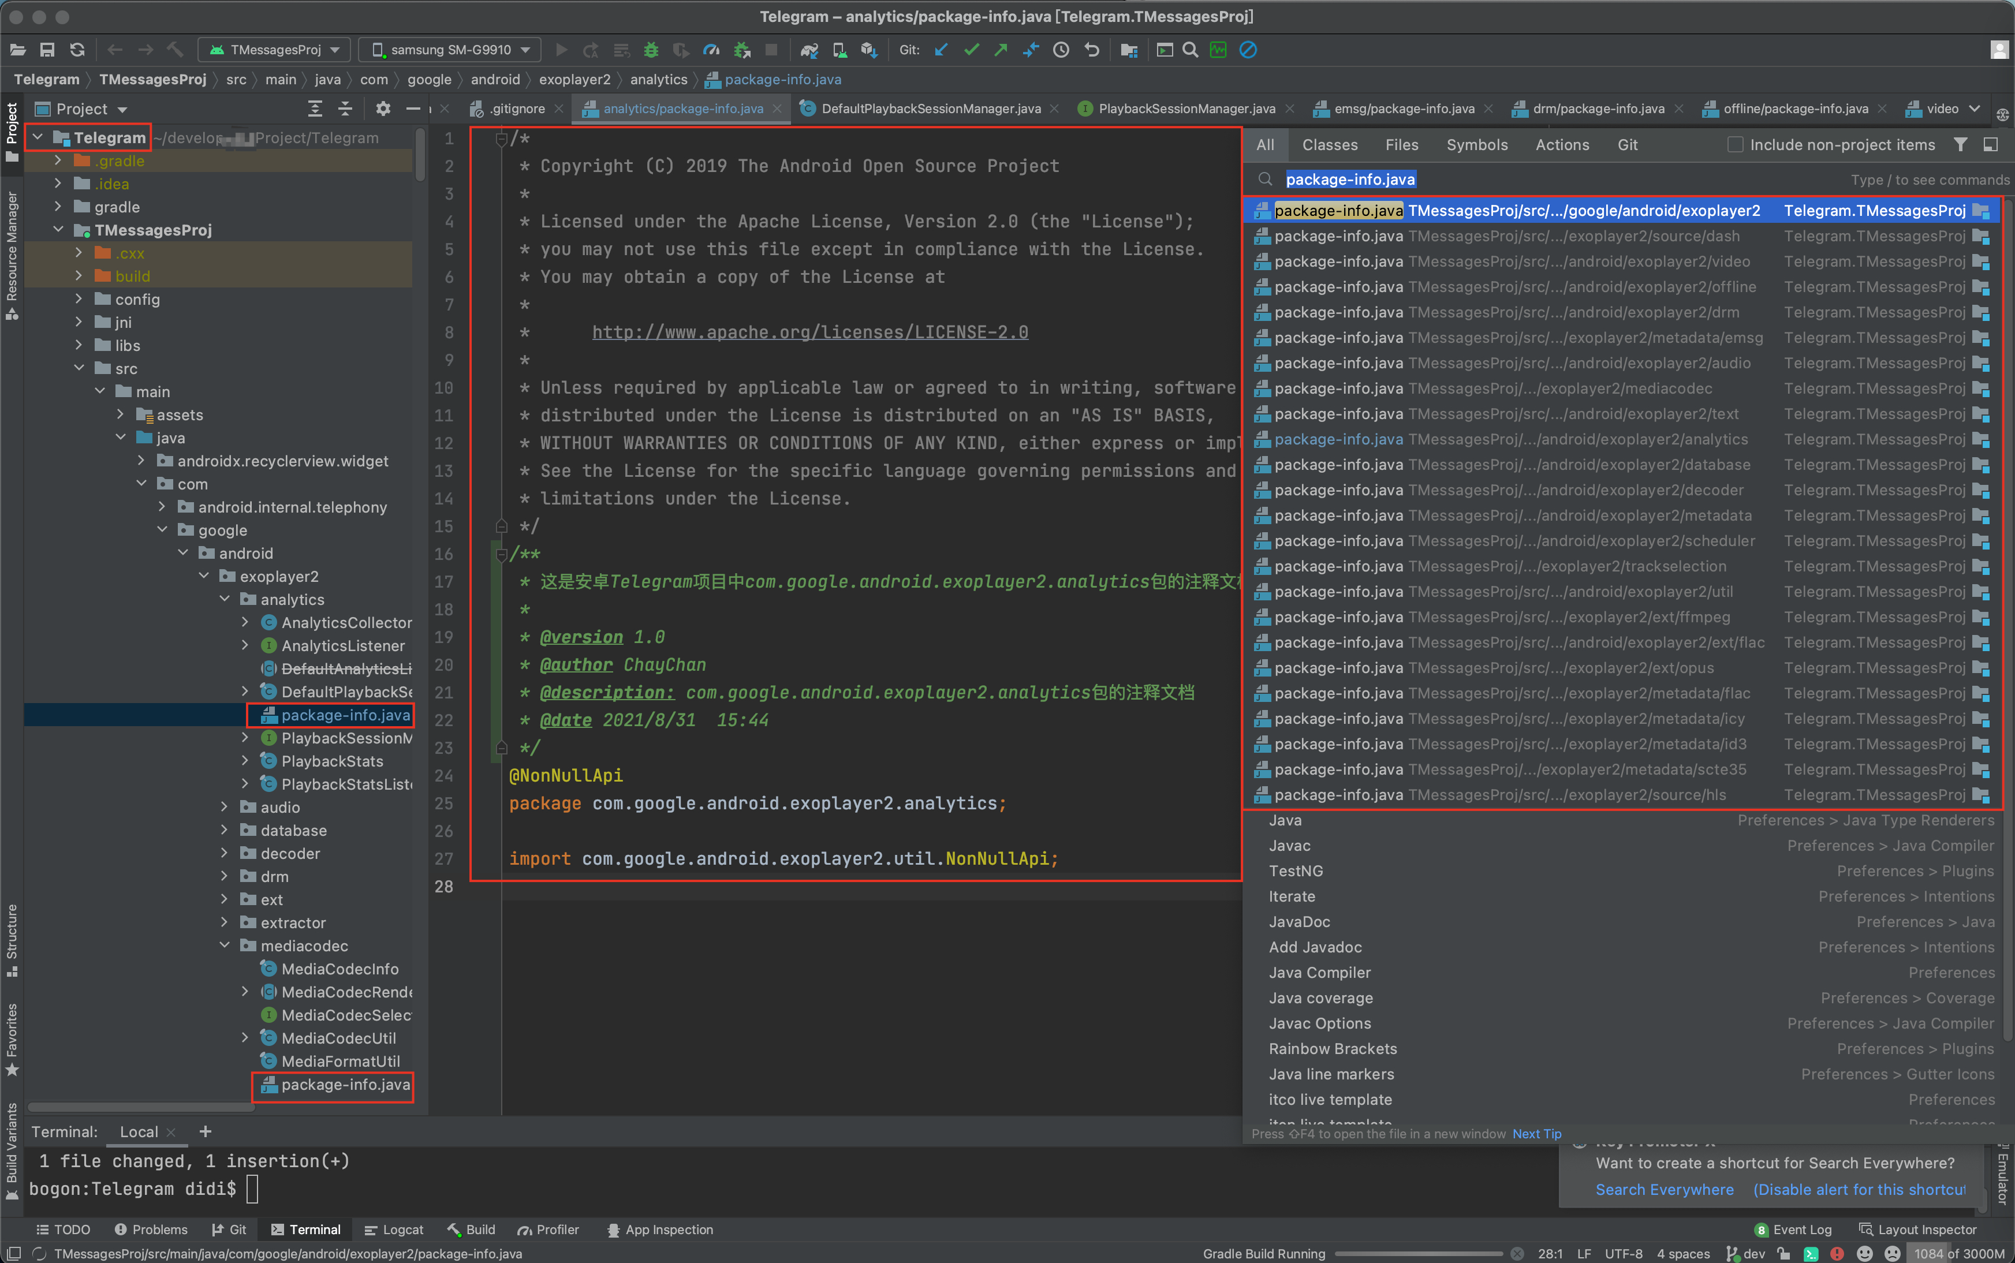Cancel Gradle build with the X icon
The height and width of the screenshot is (1263, 2015).
tap(1518, 1253)
